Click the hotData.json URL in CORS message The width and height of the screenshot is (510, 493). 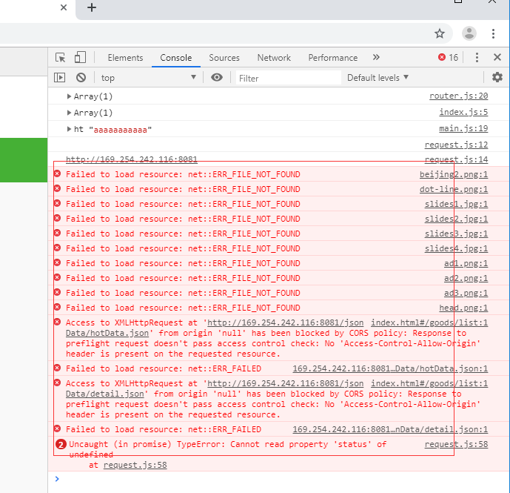point(215,328)
